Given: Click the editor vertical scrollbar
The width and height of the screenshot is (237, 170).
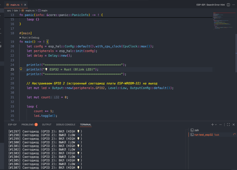Looking at the screenshot, I should [236, 53].
